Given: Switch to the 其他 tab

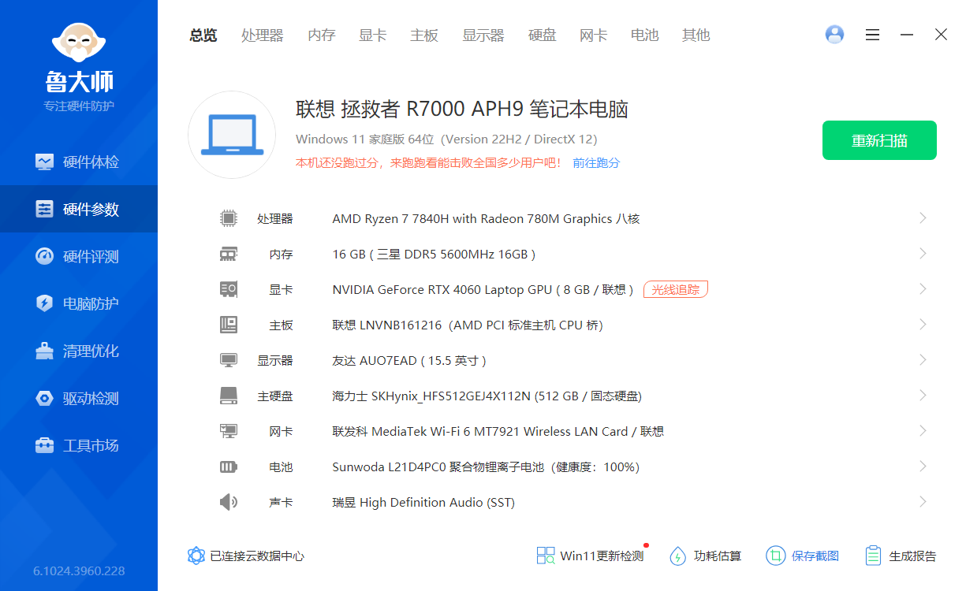Looking at the screenshot, I should coord(696,35).
